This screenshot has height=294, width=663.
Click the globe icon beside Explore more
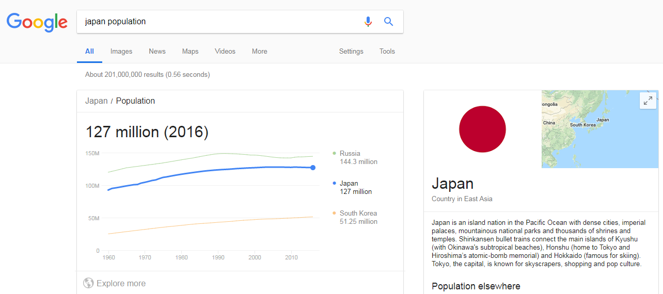88,283
